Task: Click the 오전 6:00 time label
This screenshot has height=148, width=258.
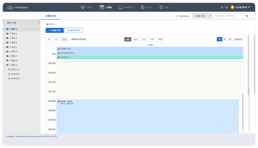Action: 52,63
